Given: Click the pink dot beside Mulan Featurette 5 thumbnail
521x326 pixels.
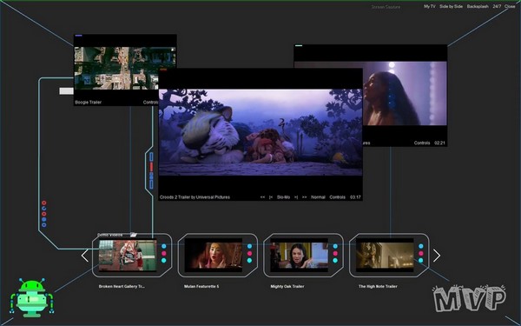Looking at the screenshot, I should [249, 254].
